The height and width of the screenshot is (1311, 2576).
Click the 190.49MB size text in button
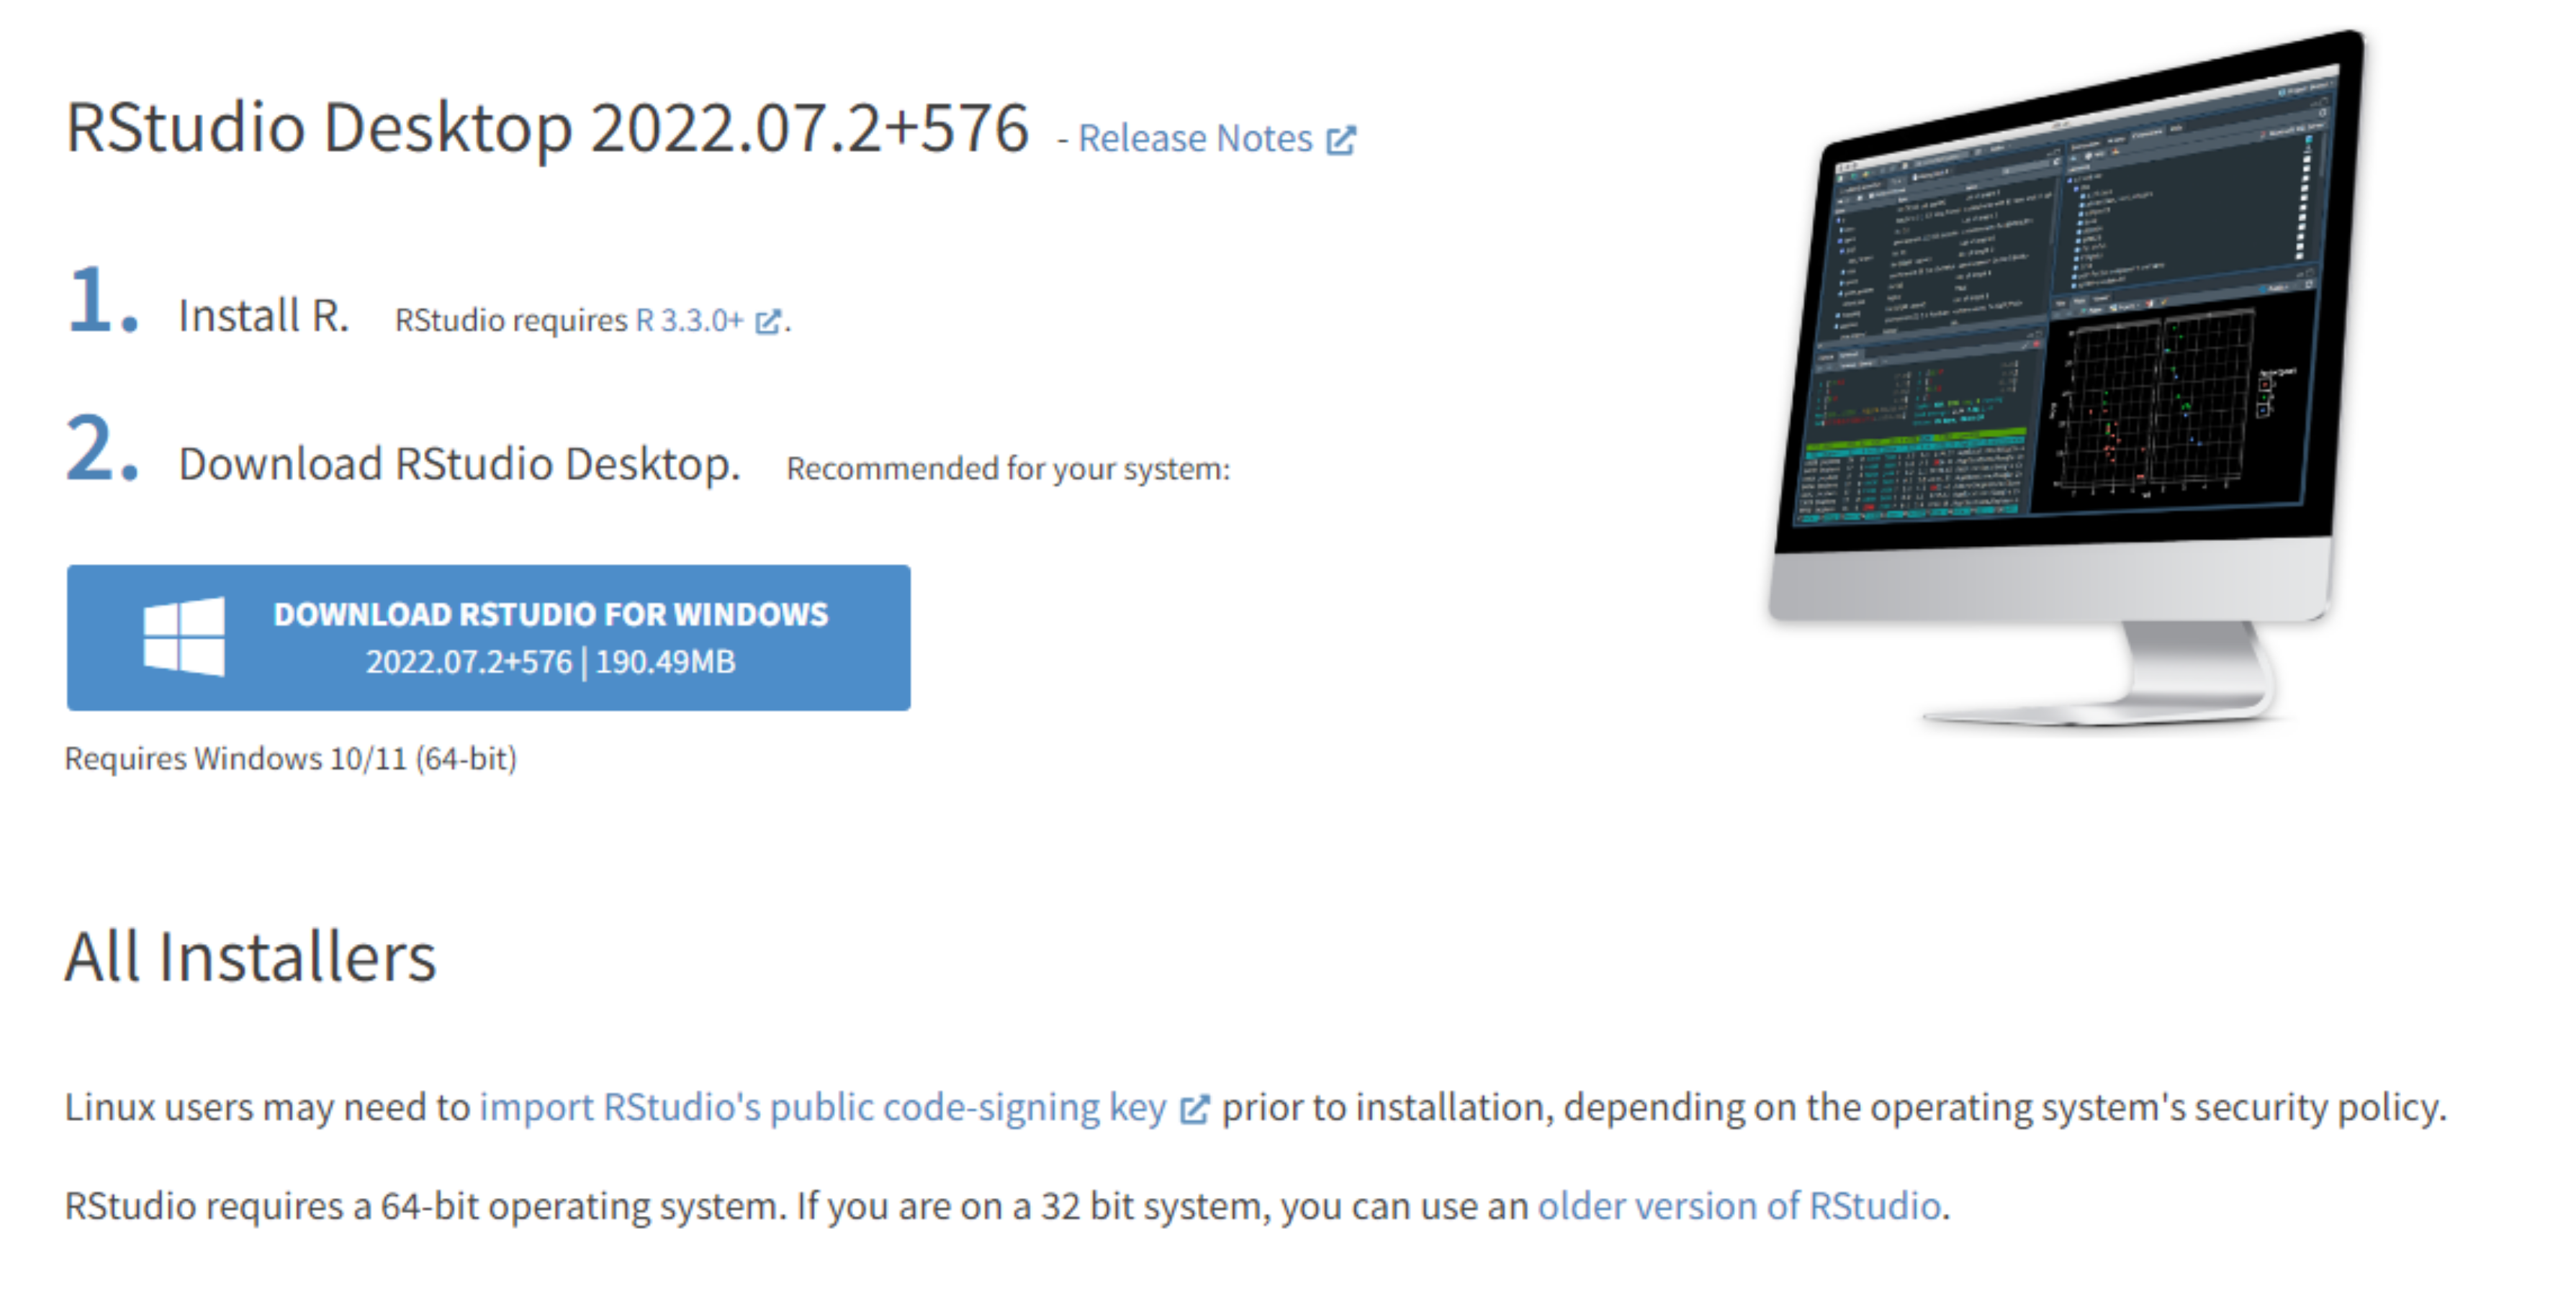tap(665, 661)
